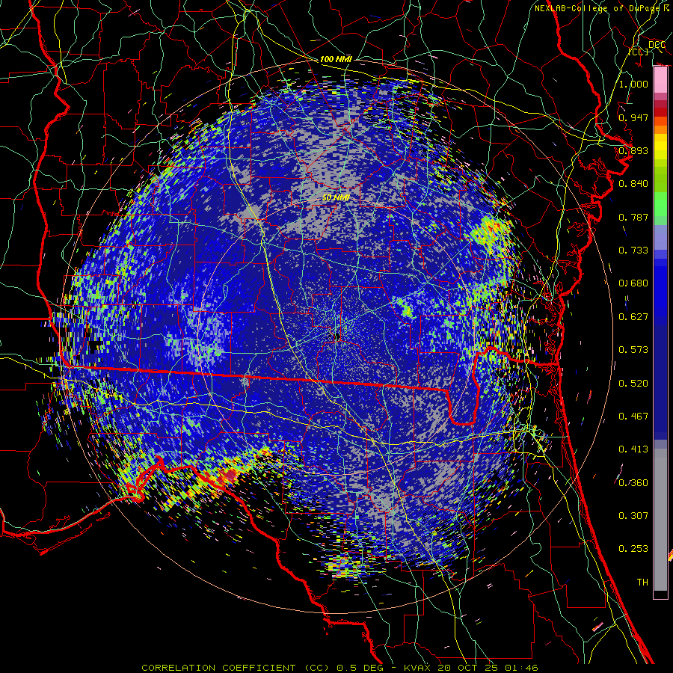Click the 0.893 scale value
This screenshot has width=673, height=673.
tap(633, 150)
